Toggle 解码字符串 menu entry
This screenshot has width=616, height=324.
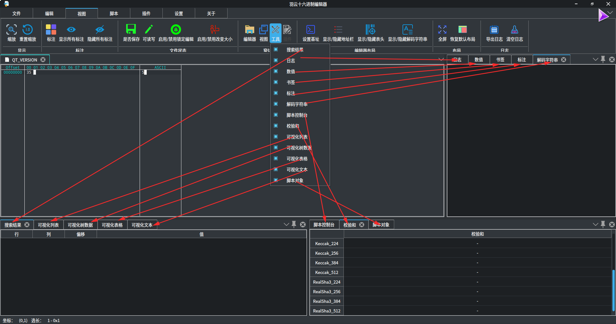tap(300, 104)
